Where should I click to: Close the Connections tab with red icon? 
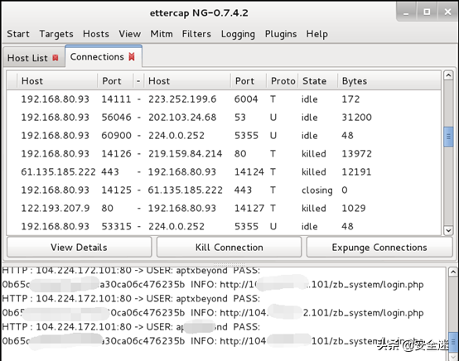pos(132,57)
